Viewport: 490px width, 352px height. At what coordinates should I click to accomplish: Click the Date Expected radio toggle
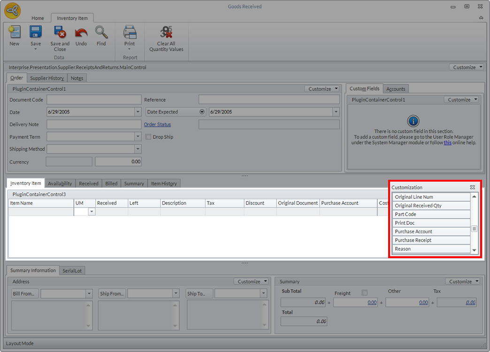click(202, 112)
